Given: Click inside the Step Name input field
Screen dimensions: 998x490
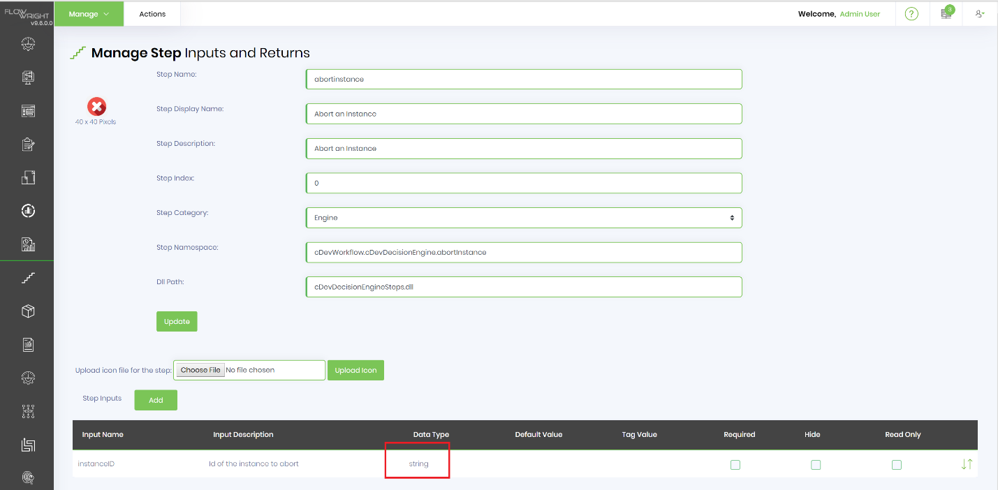Looking at the screenshot, I should 524,79.
